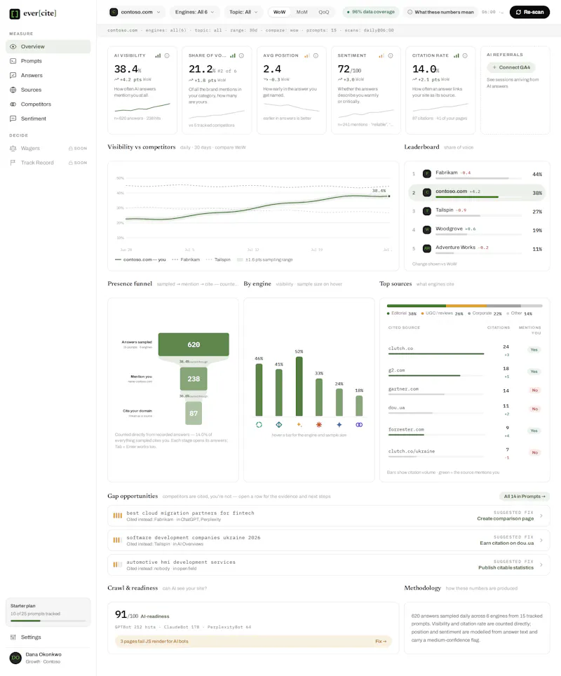Image resolution: width=561 pixels, height=676 pixels.
Task: Click Dana Okonkwo's avatar
Action: [15, 658]
